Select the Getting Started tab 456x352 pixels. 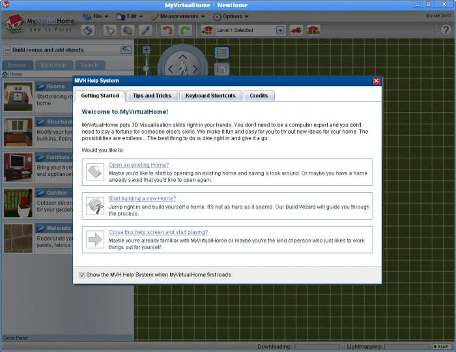click(100, 96)
